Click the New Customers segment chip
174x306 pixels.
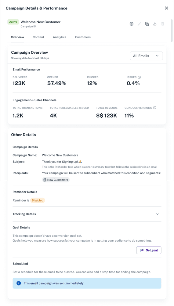click(56, 180)
